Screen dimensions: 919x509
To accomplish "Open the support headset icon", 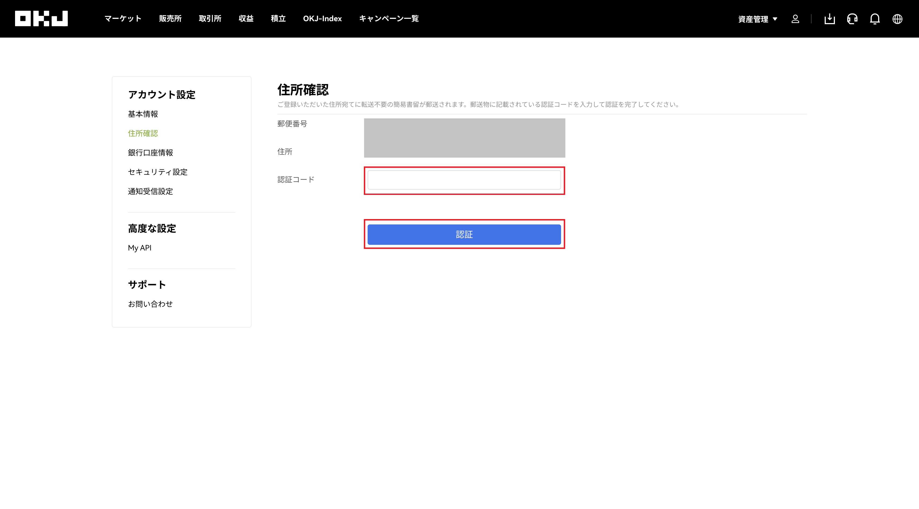I will [852, 19].
